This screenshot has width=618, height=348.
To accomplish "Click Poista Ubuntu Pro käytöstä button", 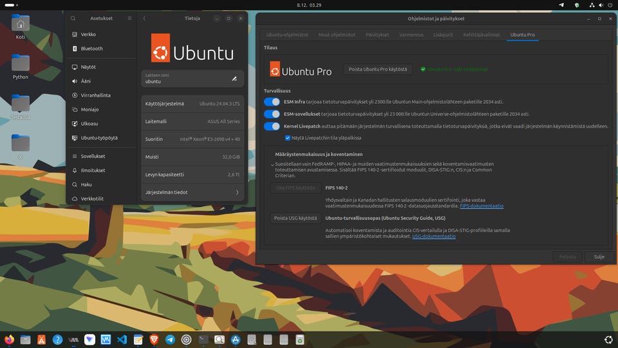I will (x=378, y=69).
